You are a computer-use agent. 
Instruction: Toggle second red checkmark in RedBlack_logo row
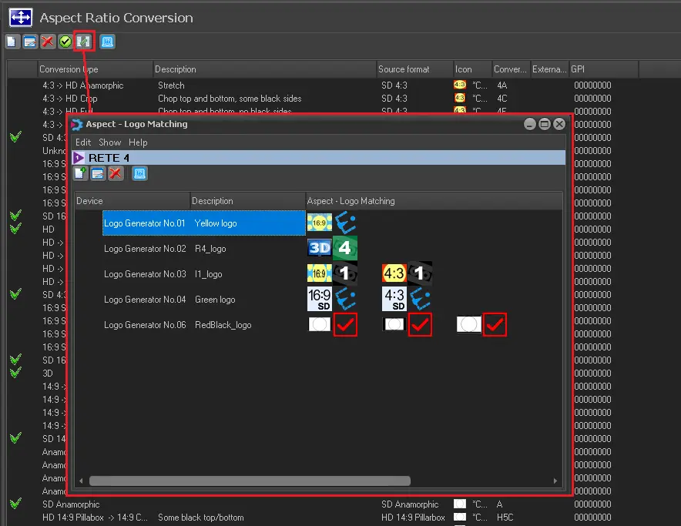click(x=419, y=325)
